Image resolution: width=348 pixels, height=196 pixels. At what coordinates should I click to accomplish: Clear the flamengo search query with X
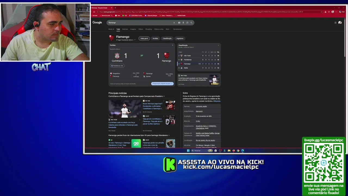coord(174,23)
